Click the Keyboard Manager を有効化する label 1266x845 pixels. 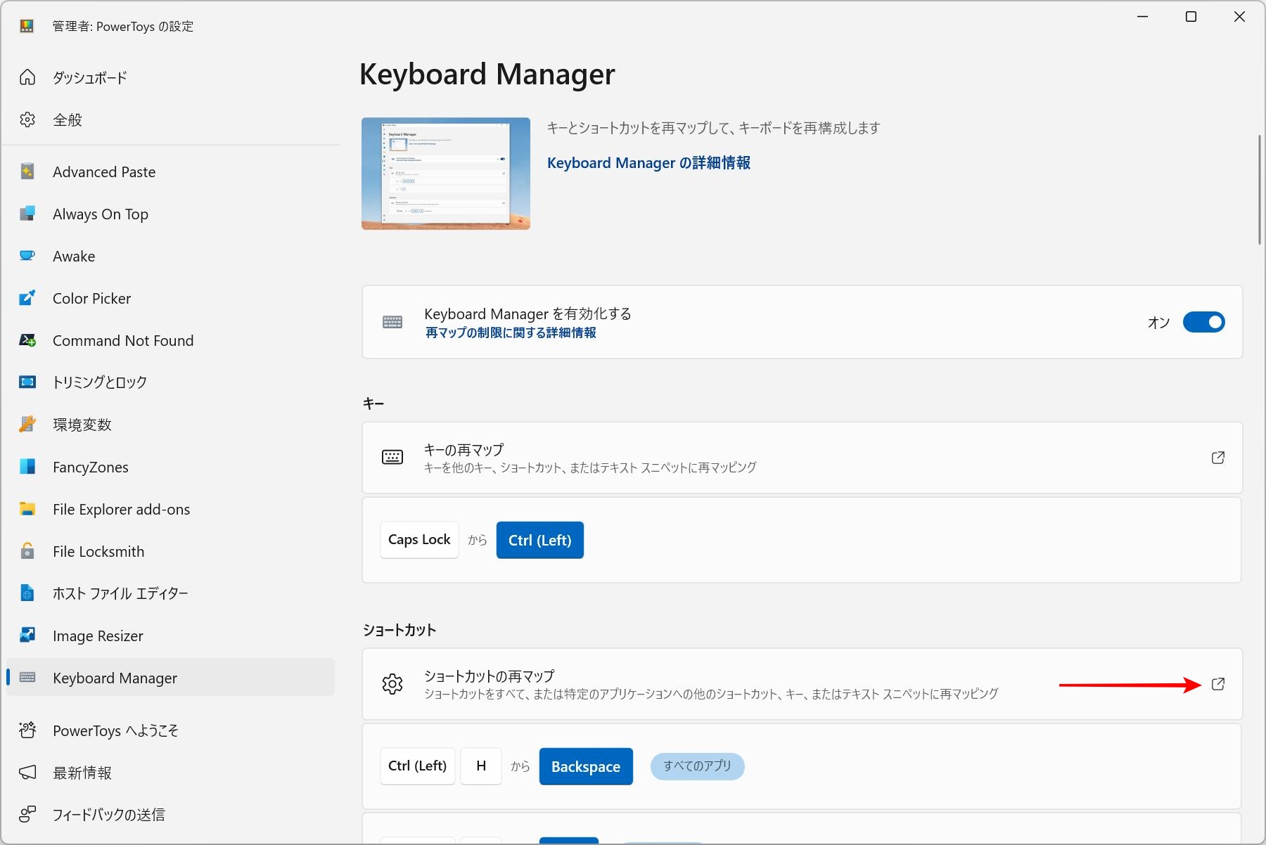[x=527, y=314]
